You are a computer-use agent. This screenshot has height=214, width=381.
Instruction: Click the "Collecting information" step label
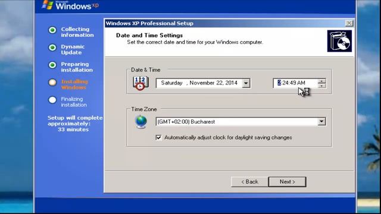(x=77, y=32)
